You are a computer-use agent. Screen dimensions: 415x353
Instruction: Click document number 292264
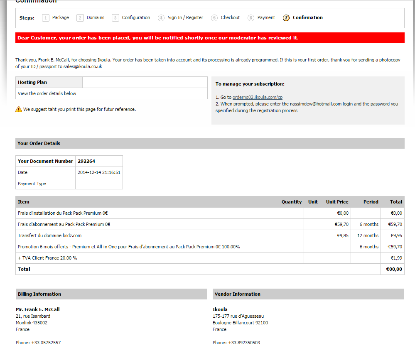(x=86, y=161)
